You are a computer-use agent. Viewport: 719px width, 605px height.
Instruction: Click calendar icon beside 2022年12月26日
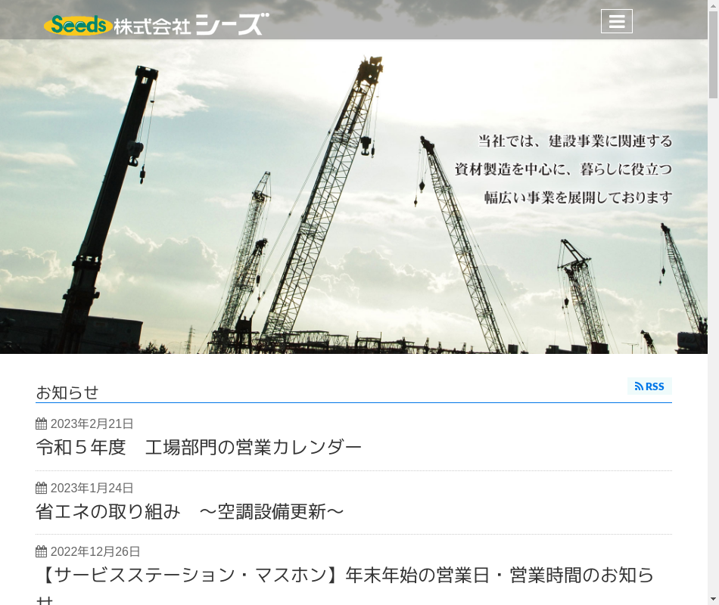point(42,551)
